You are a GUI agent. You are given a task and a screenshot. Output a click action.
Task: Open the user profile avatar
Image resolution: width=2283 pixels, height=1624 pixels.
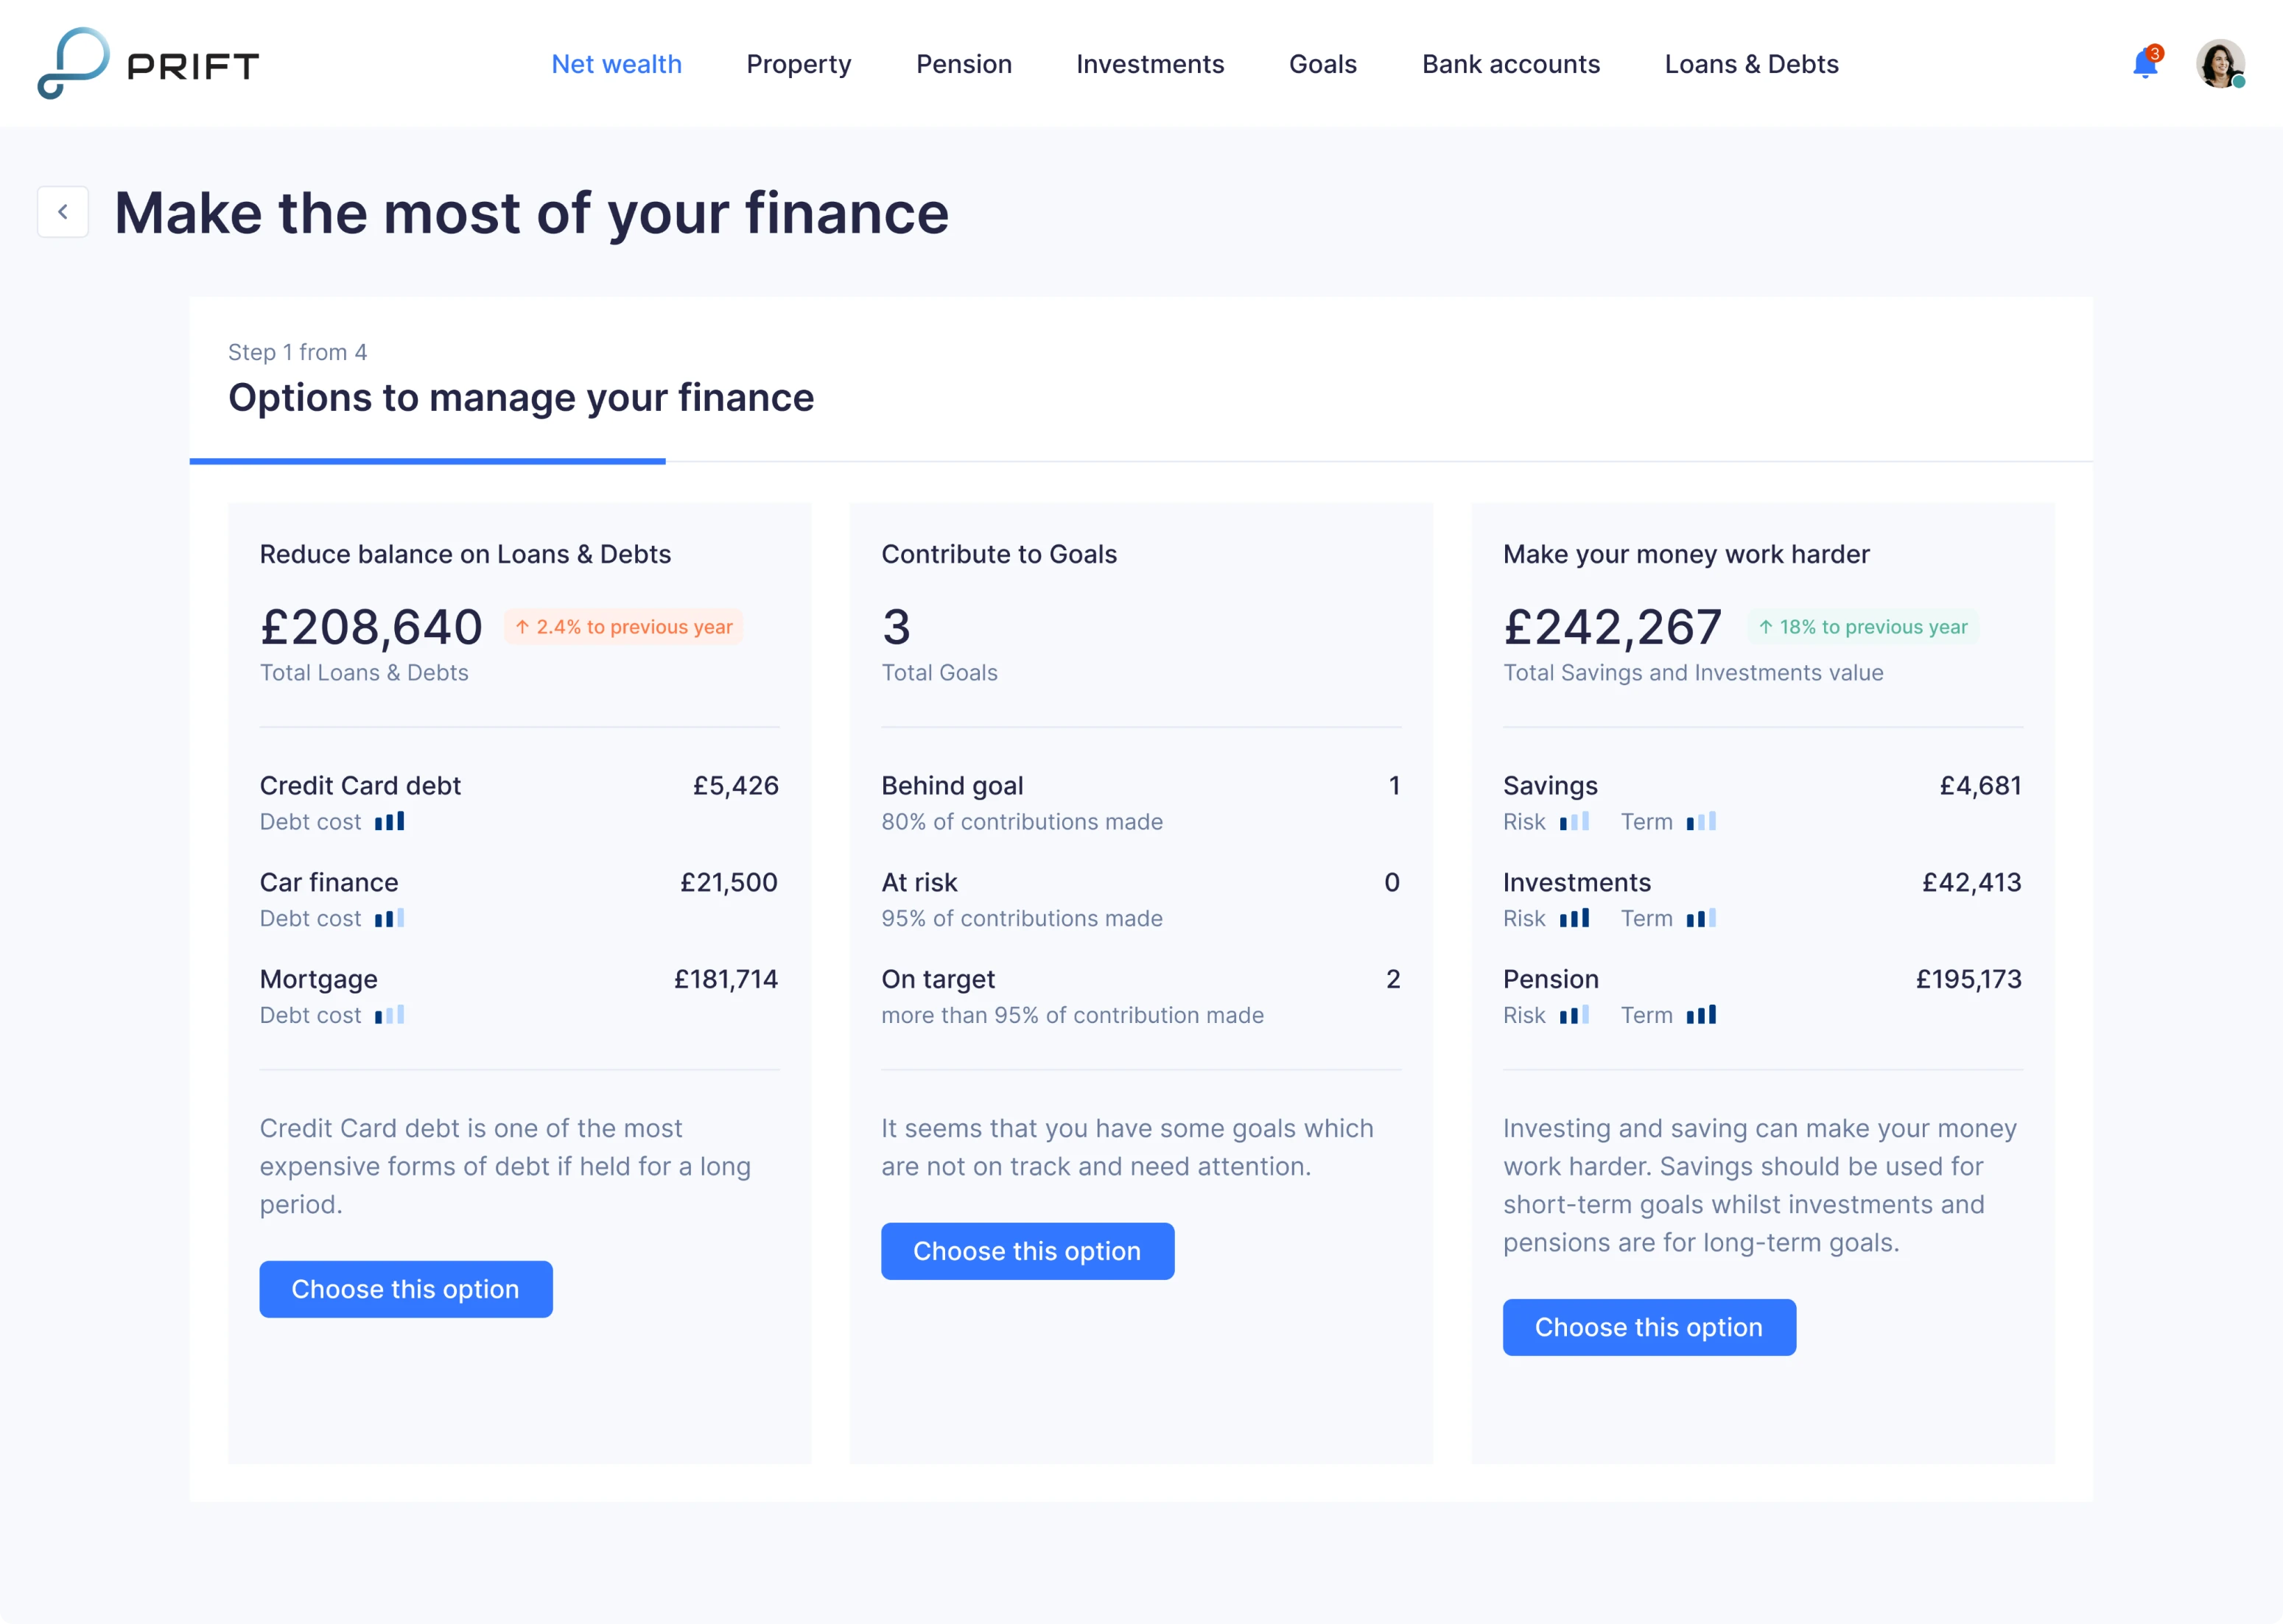tap(2220, 63)
